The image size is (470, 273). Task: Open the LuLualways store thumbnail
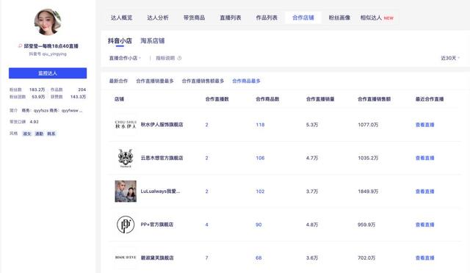[126, 192]
